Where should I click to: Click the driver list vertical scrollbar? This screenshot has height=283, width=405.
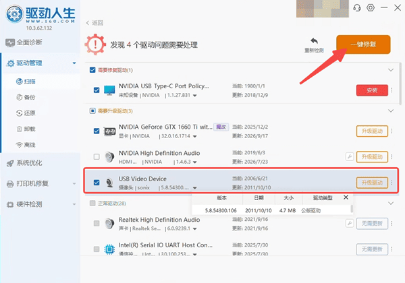(400, 84)
